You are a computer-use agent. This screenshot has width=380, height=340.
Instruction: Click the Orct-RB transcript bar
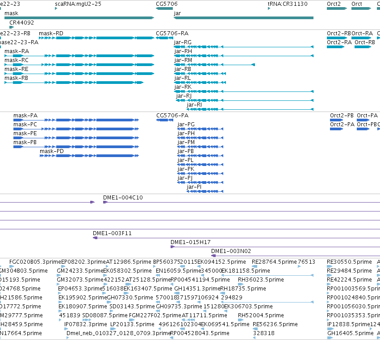(x=363, y=47)
